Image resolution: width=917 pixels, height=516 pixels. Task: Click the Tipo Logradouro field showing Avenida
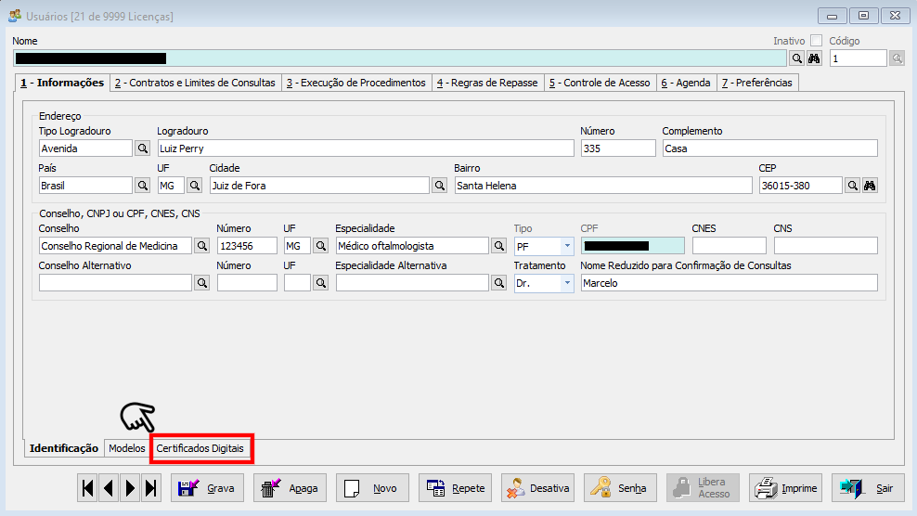(x=85, y=148)
